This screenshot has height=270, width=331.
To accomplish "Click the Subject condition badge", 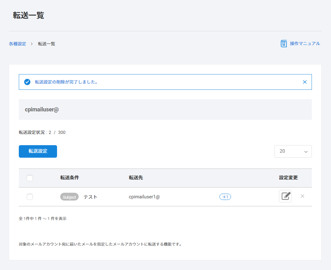I will 69,197.
